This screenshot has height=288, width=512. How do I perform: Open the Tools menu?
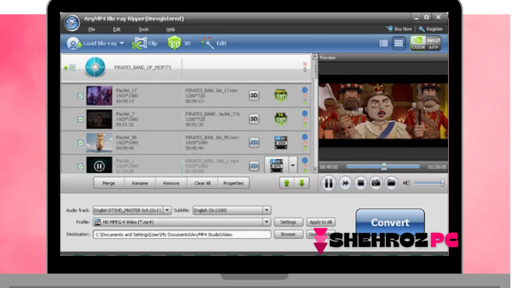(x=144, y=30)
